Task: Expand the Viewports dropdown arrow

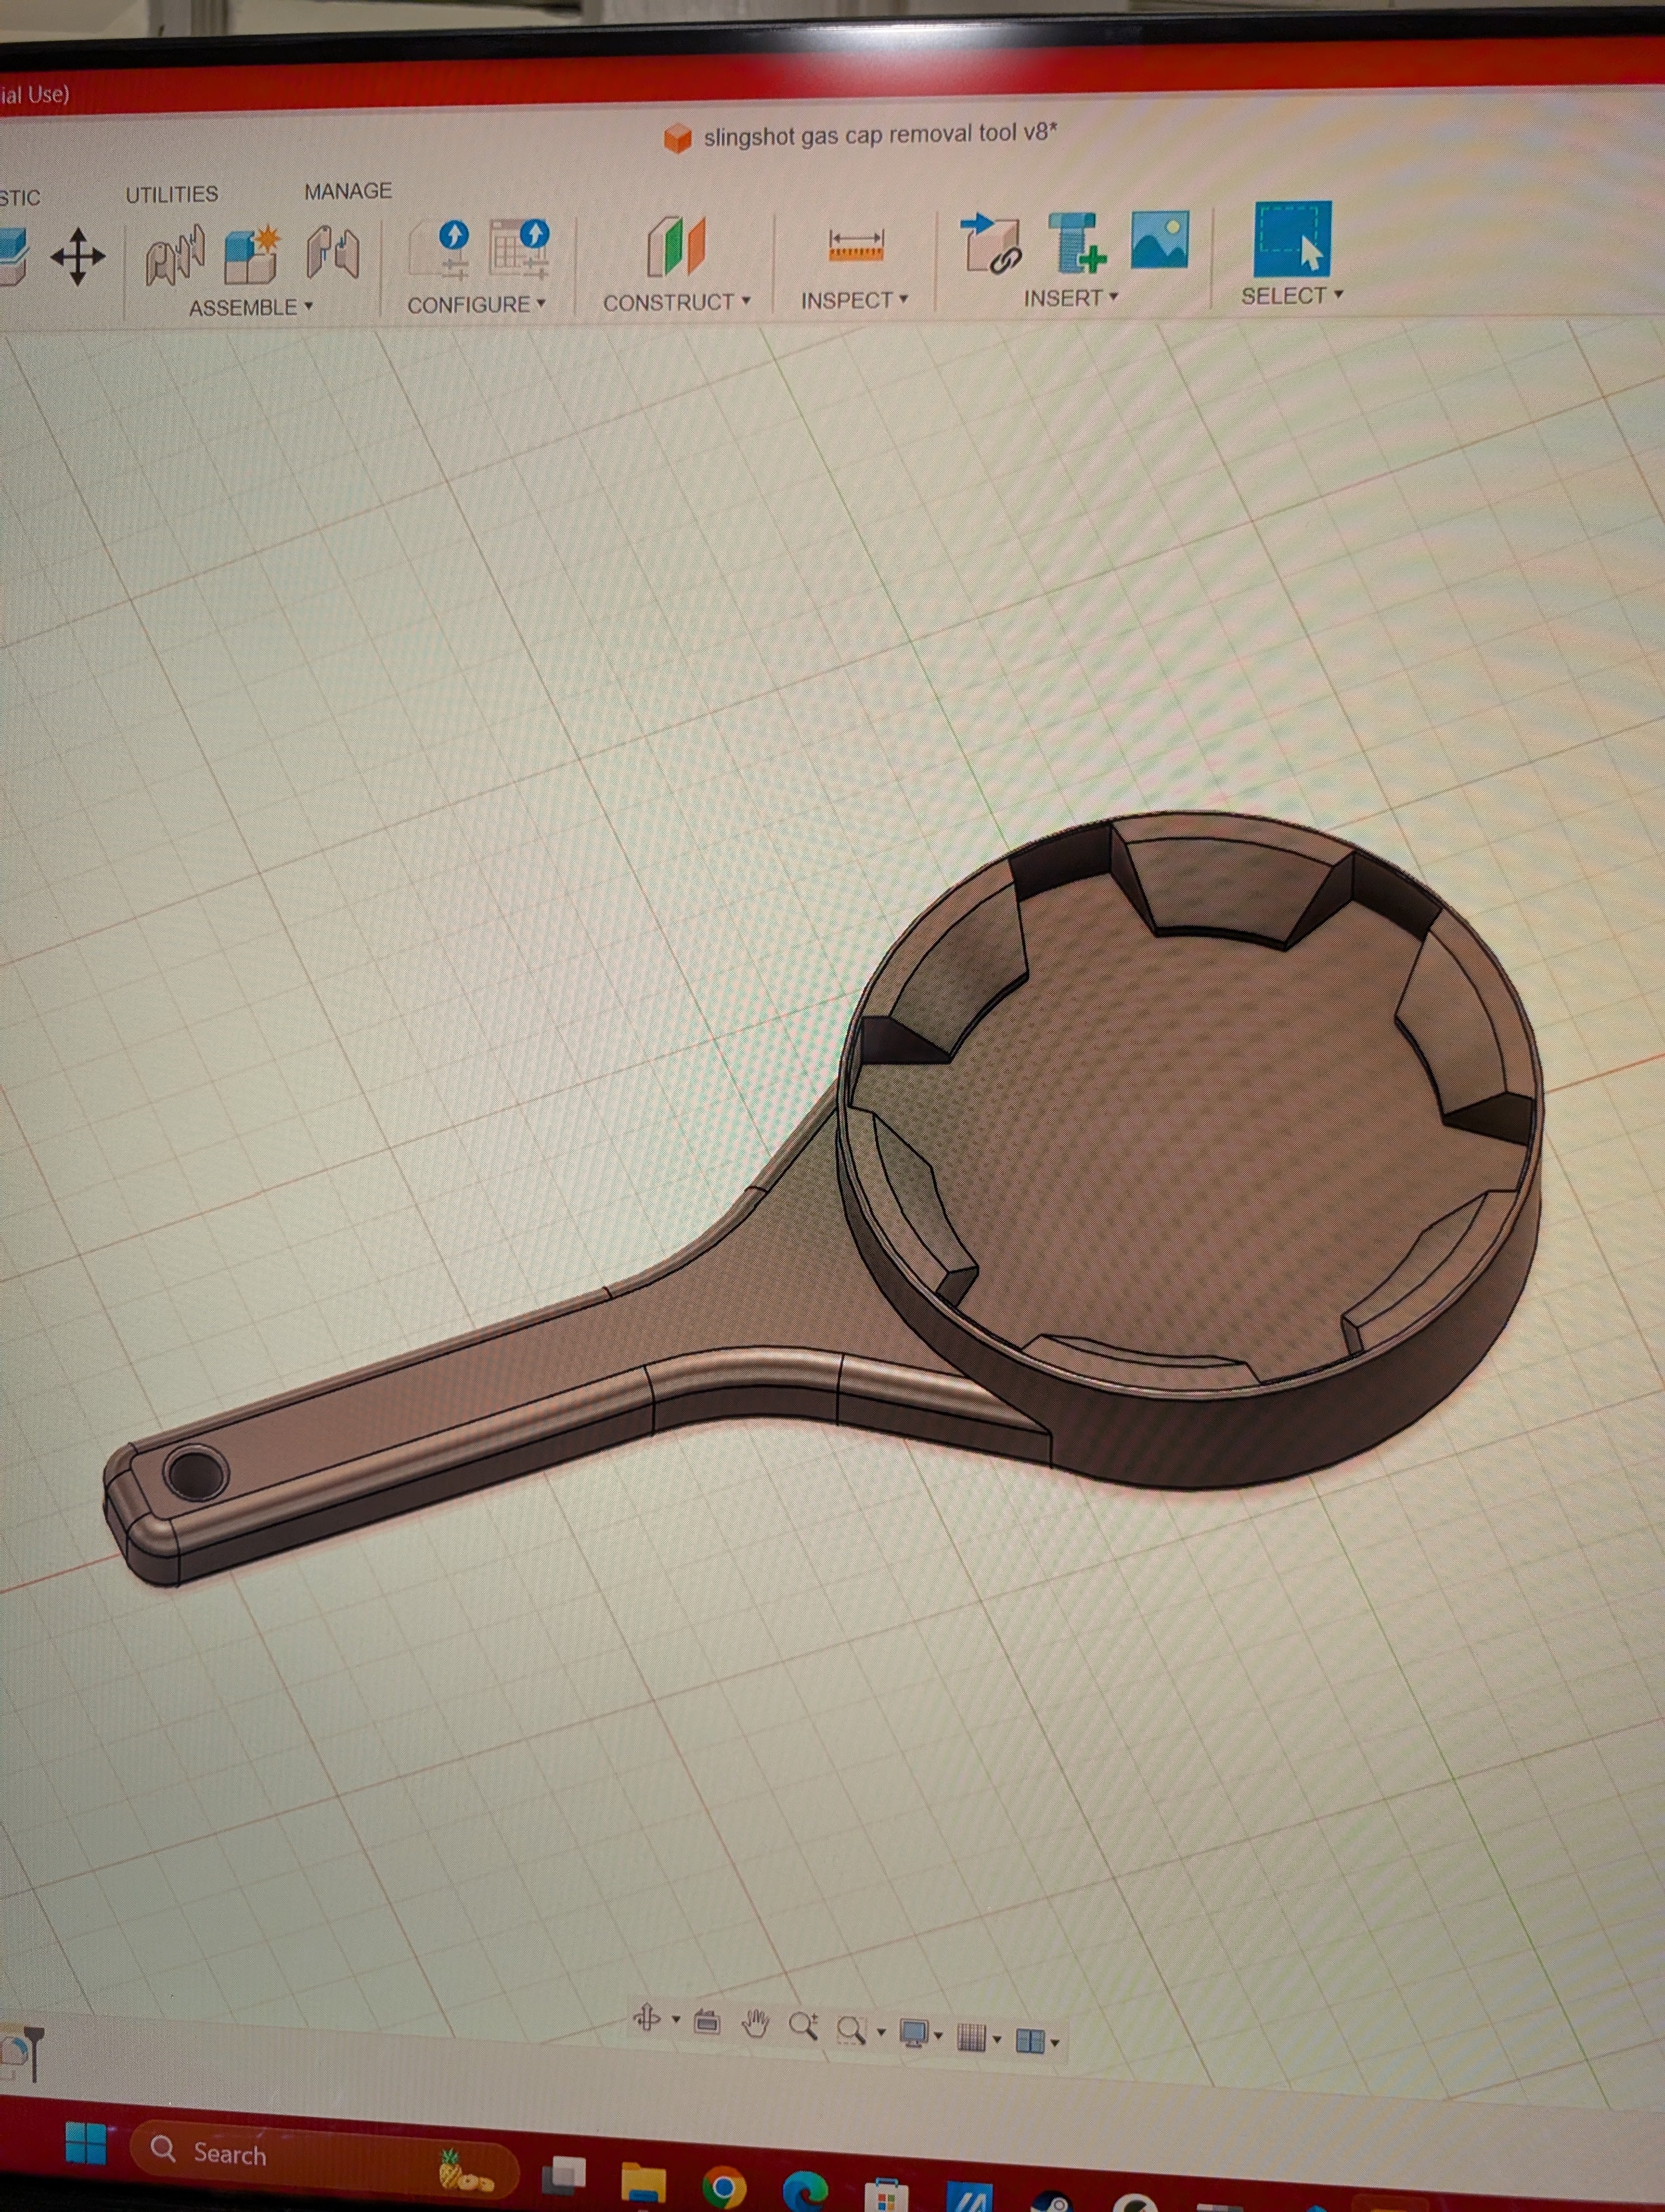Action: tap(1054, 2042)
